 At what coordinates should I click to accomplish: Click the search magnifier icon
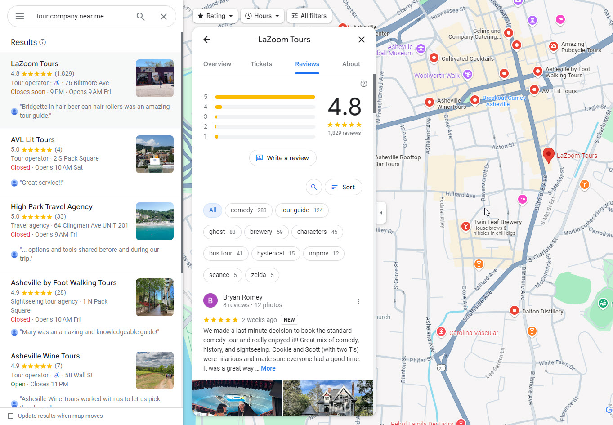(141, 16)
